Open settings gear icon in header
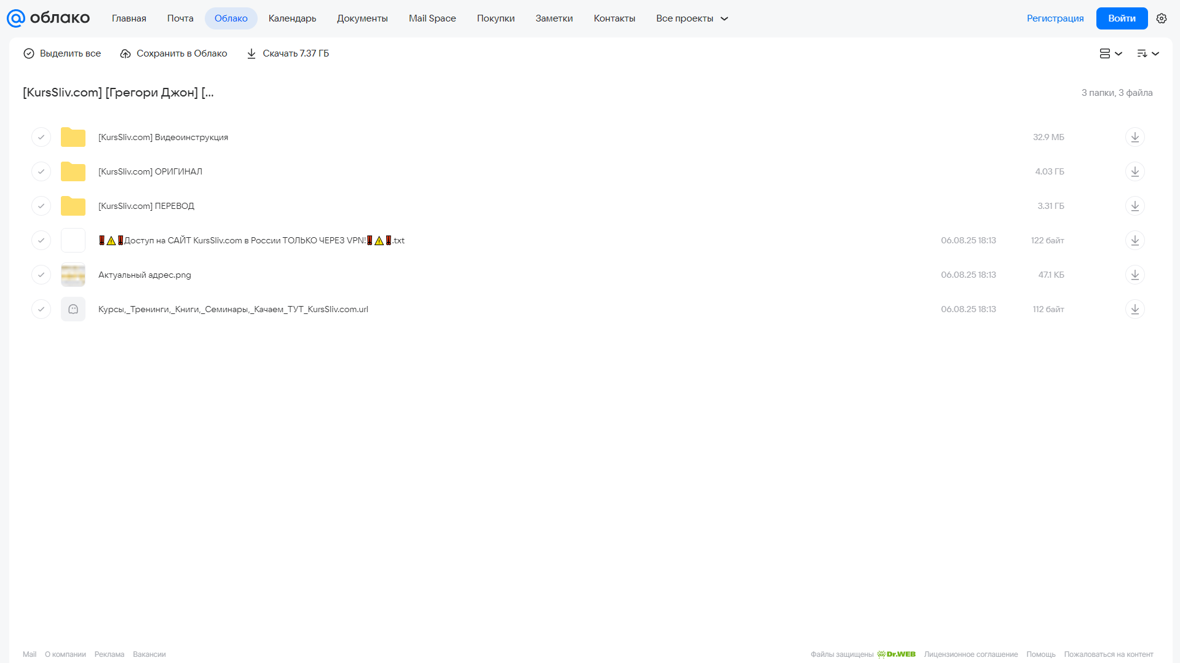Viewport: 1180px width, 663px height. (1161, 18)
